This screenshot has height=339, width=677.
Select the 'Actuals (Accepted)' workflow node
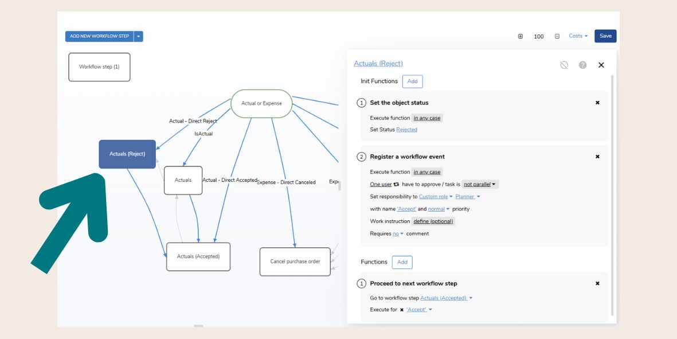[198, 256]
